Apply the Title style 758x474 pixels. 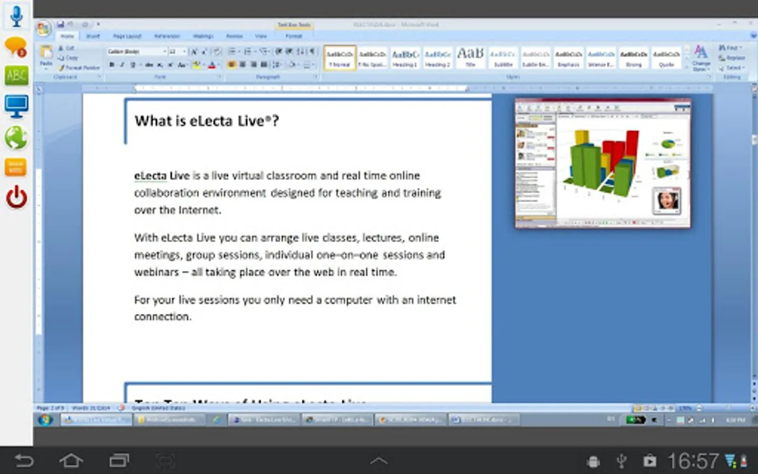coord(470,58)
